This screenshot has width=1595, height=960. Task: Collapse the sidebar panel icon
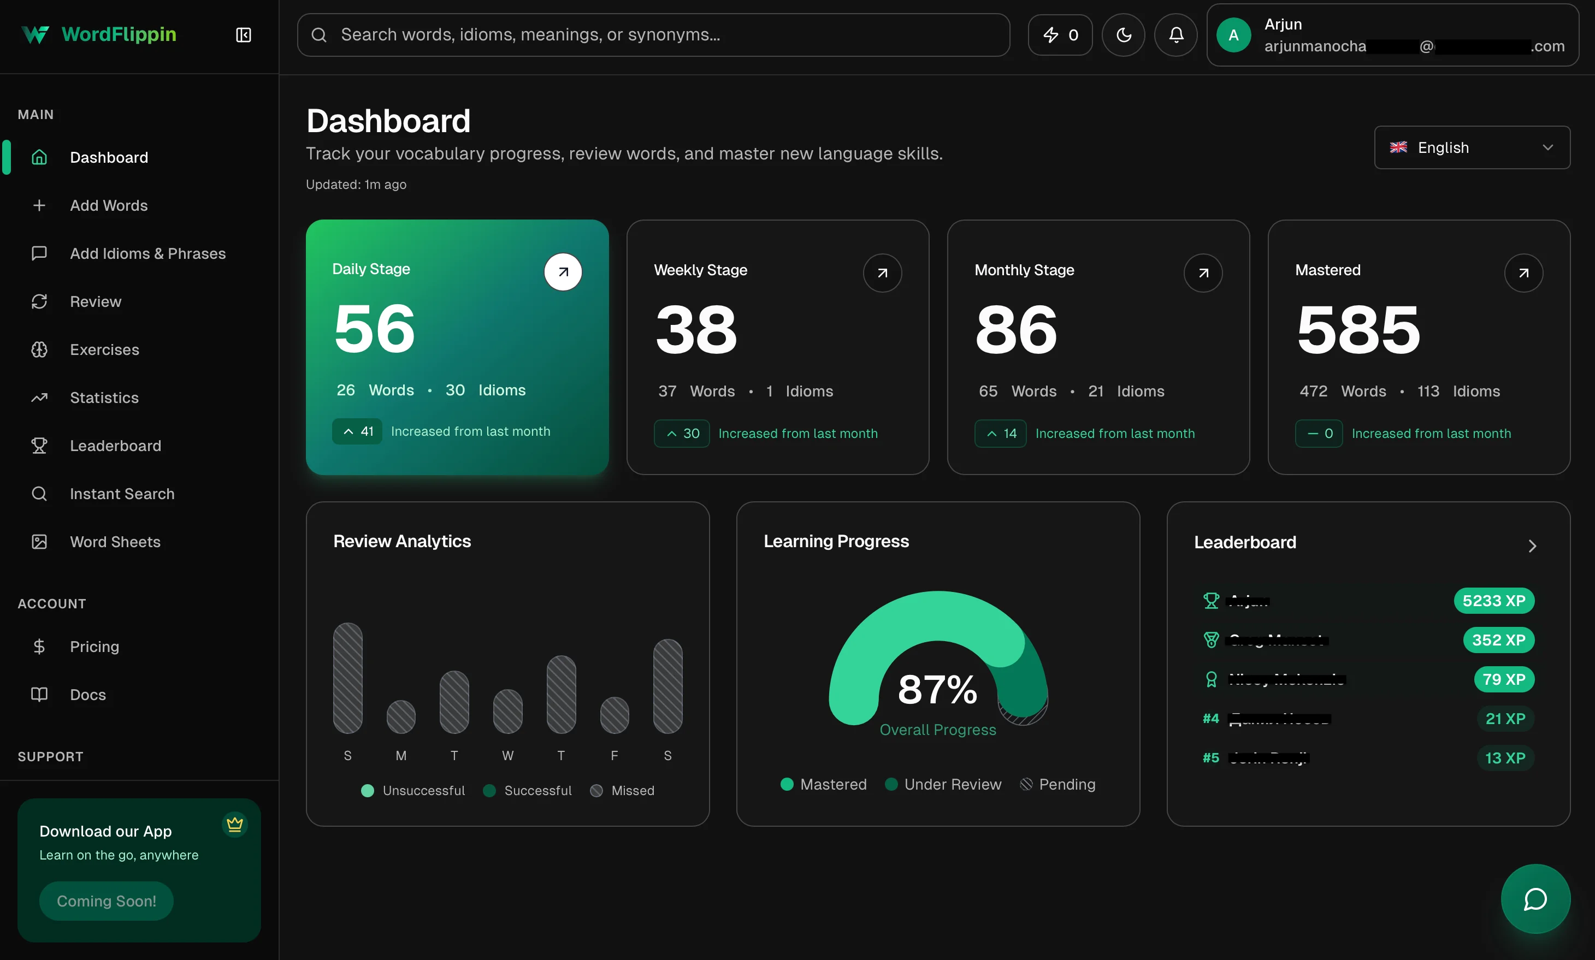243,35
